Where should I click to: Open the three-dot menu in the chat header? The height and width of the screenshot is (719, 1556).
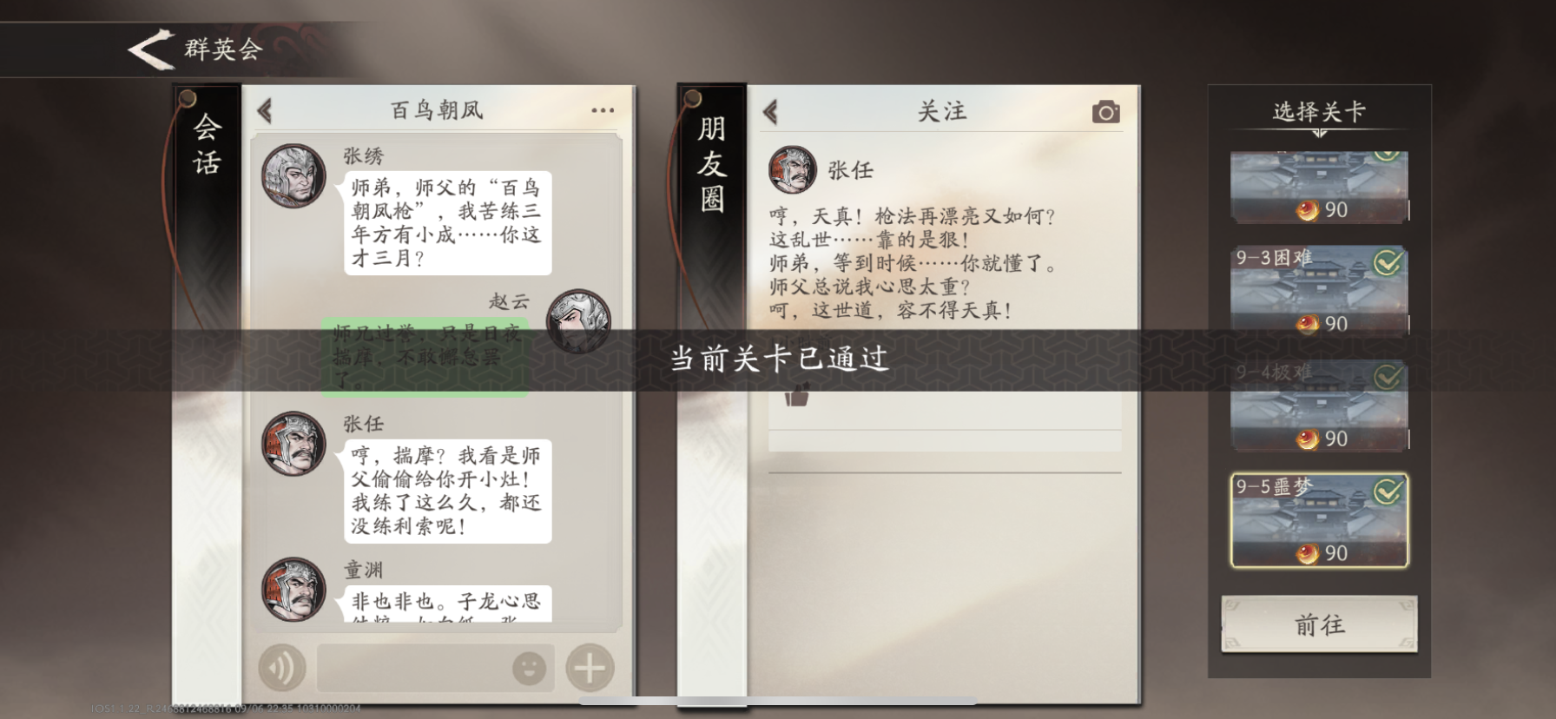click(603, 110)
